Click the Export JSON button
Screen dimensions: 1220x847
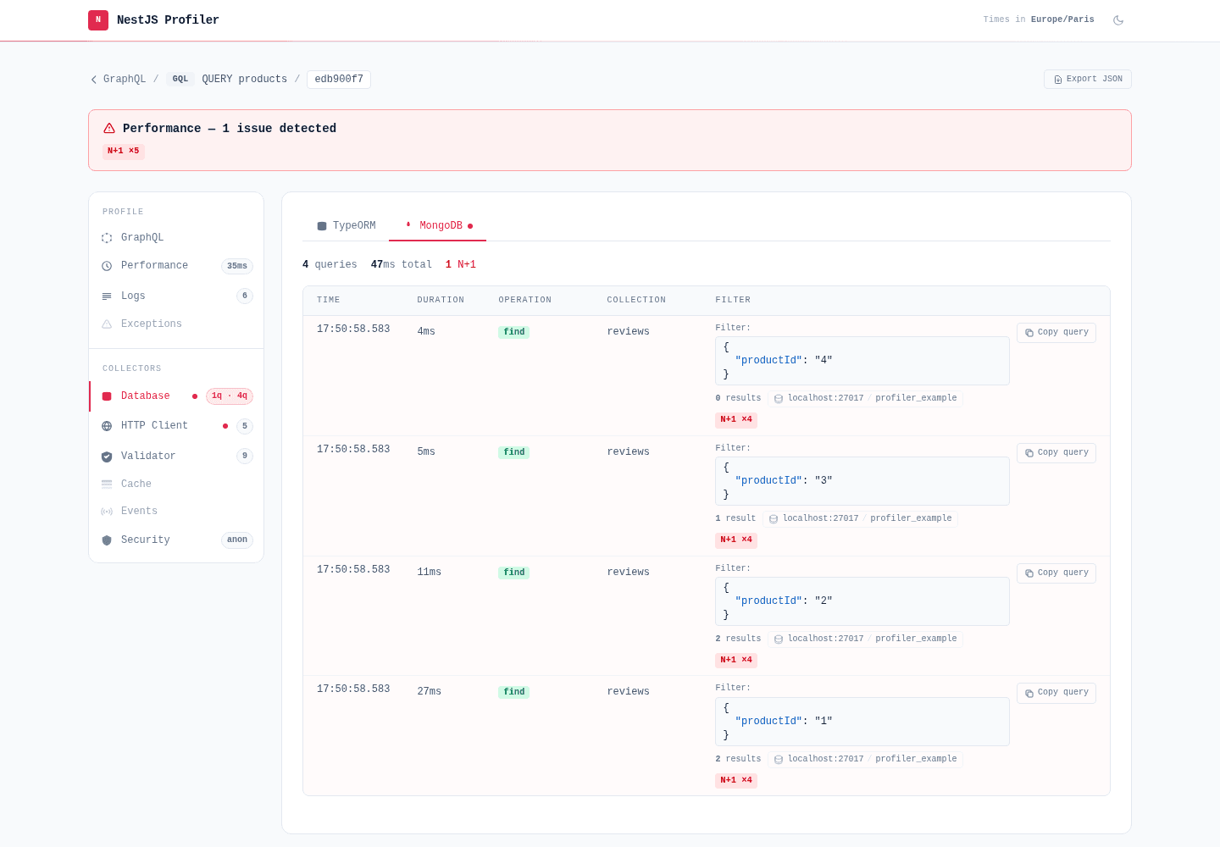click(1088, 79)
